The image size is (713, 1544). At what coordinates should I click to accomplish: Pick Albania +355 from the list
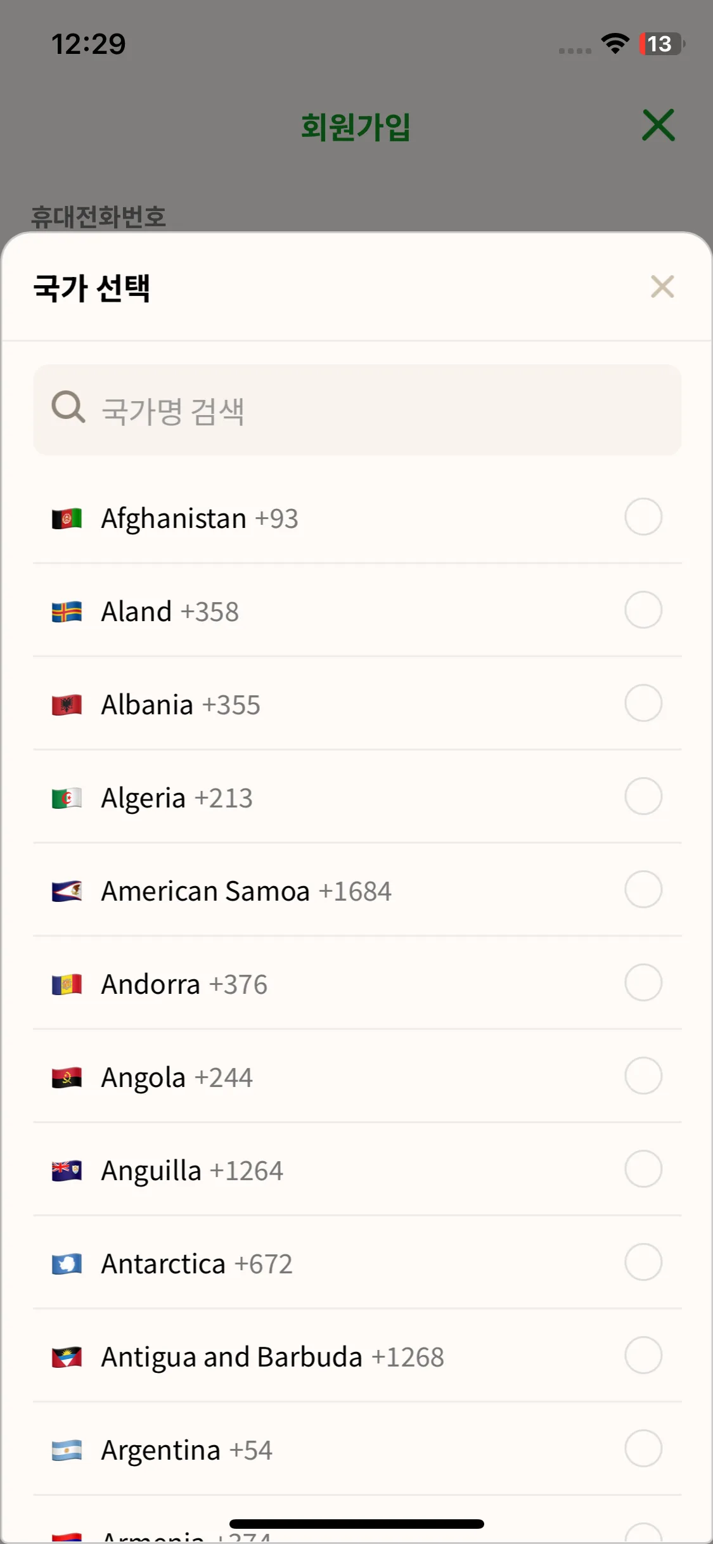(x=181, y=705)
